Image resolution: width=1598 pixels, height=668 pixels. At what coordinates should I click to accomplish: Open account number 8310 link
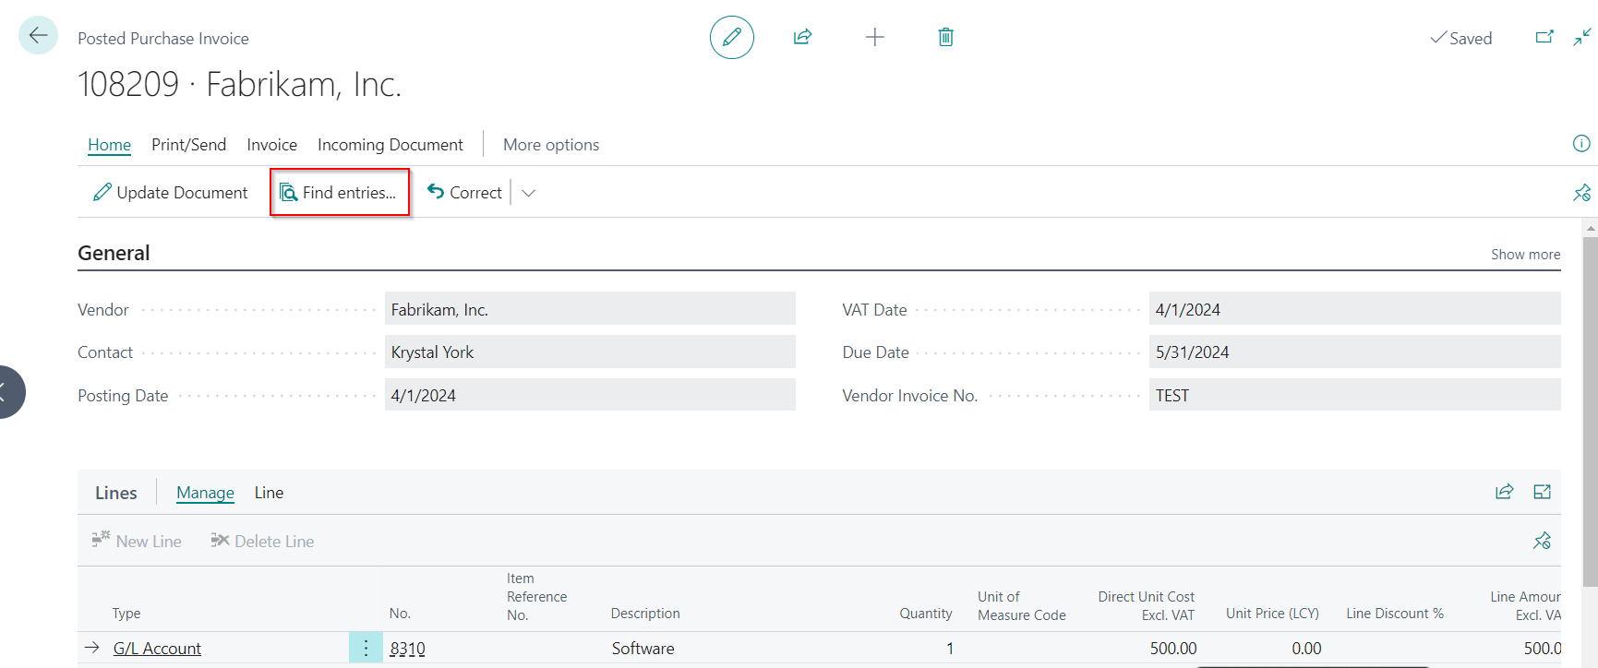pyautogui.click(x=407, y=649)
